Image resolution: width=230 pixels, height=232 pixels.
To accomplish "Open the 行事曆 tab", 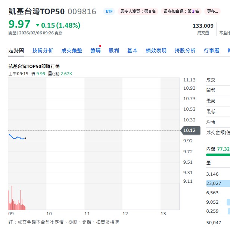I will pos(211,50).
